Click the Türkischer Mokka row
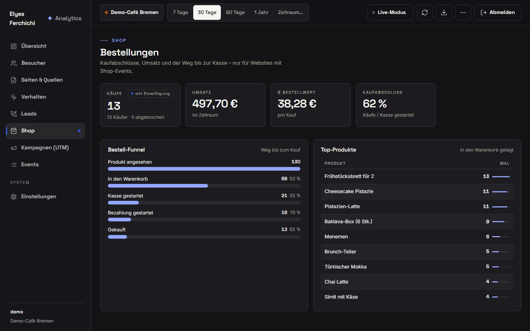530x331 pixels. pos(417,267)
